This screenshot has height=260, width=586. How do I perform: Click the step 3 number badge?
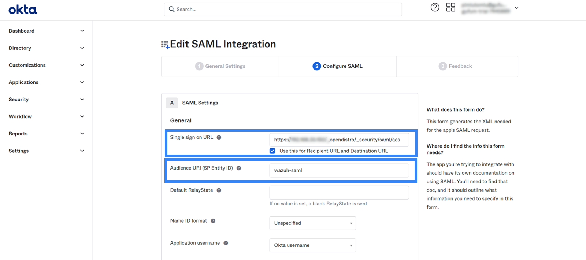(x=443, y=66)
